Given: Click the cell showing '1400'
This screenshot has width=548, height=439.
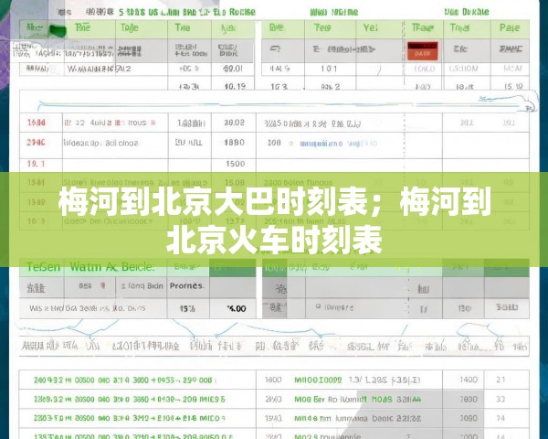Looking at the screenshot, I should (469, 380).
